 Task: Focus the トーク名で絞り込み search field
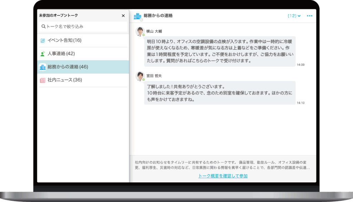84,27
